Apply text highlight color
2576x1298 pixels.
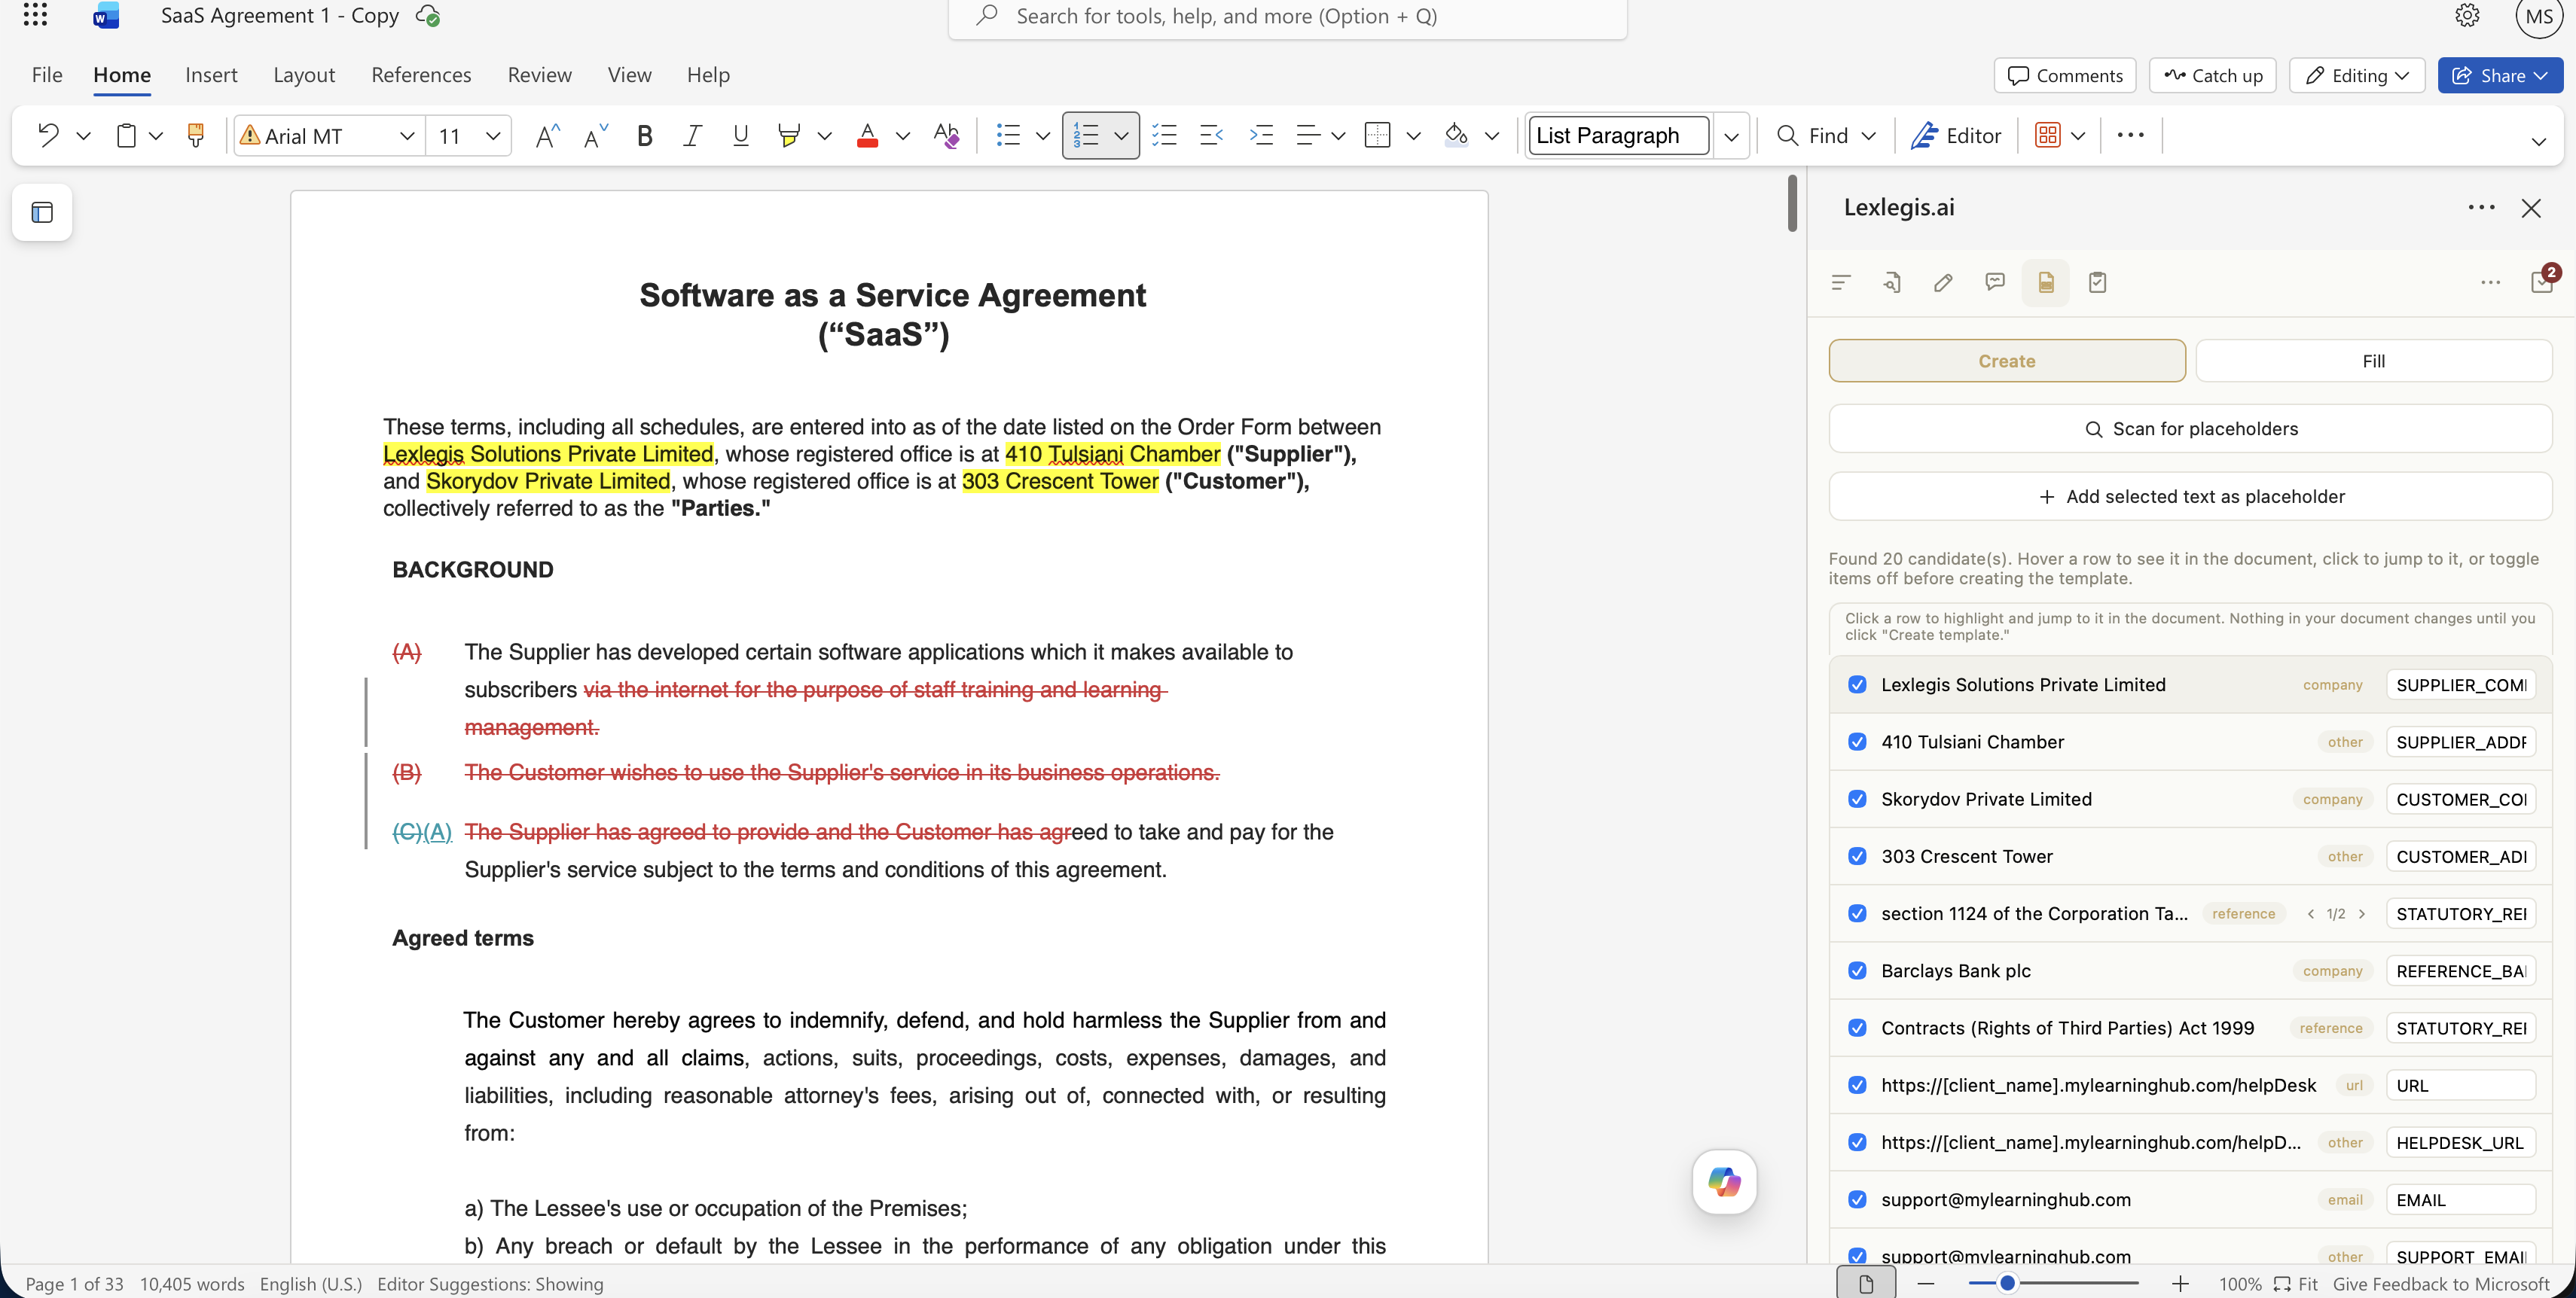pos(789,135)
